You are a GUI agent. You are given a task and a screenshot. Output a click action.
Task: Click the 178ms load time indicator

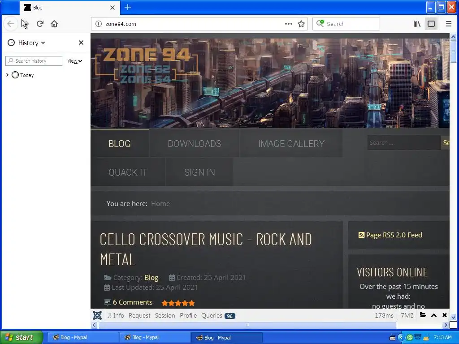[384, 315]
